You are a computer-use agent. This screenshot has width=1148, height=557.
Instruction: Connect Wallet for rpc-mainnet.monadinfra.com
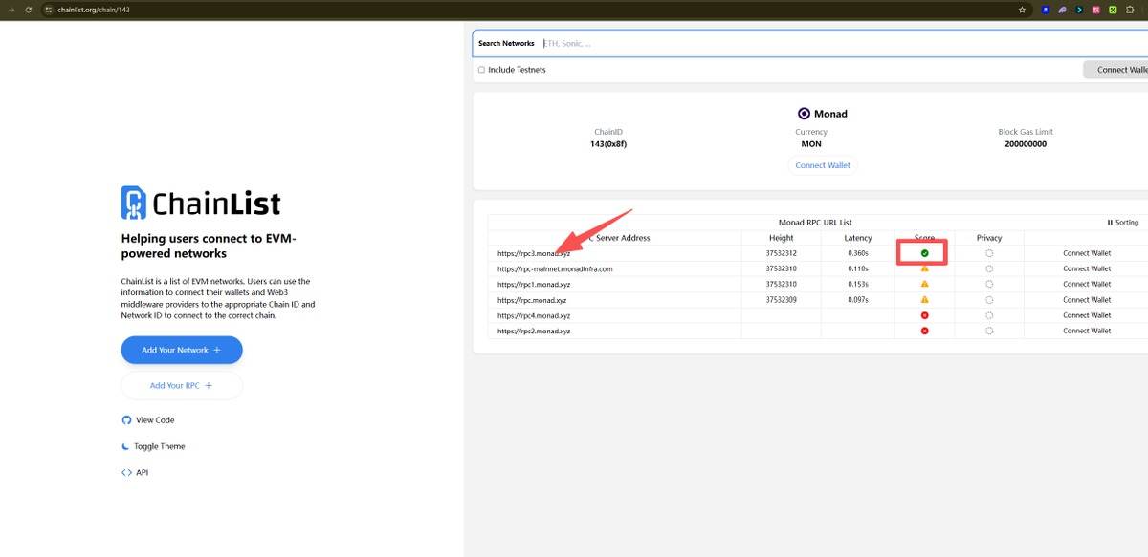pos(1087,268)
